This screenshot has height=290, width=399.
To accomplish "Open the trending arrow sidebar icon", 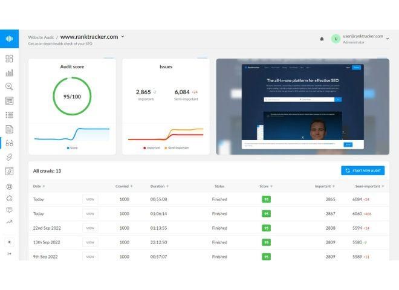I will pos(9,222).
